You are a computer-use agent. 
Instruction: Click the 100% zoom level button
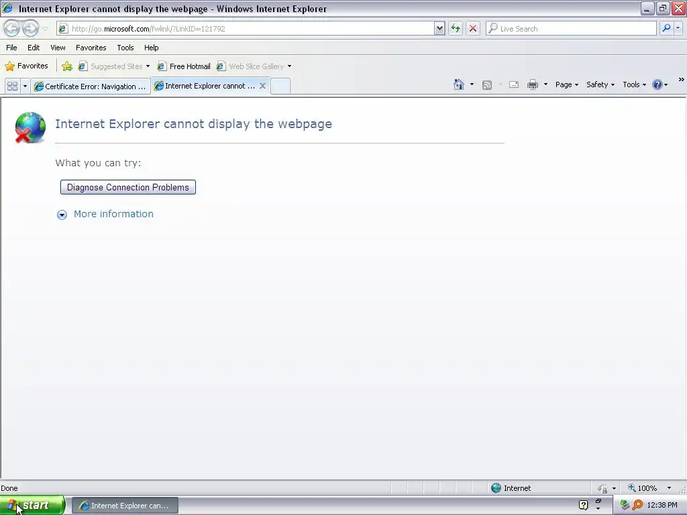tap(642, 488)
